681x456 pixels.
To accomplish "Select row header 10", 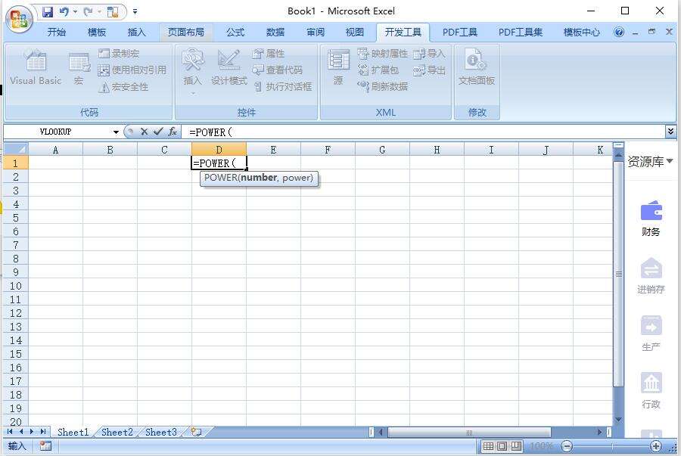I will pyautogui.click(x=15, y=286).
